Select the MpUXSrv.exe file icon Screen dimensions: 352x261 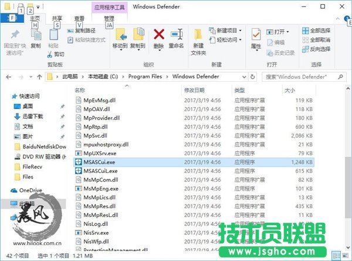point(79,153)
